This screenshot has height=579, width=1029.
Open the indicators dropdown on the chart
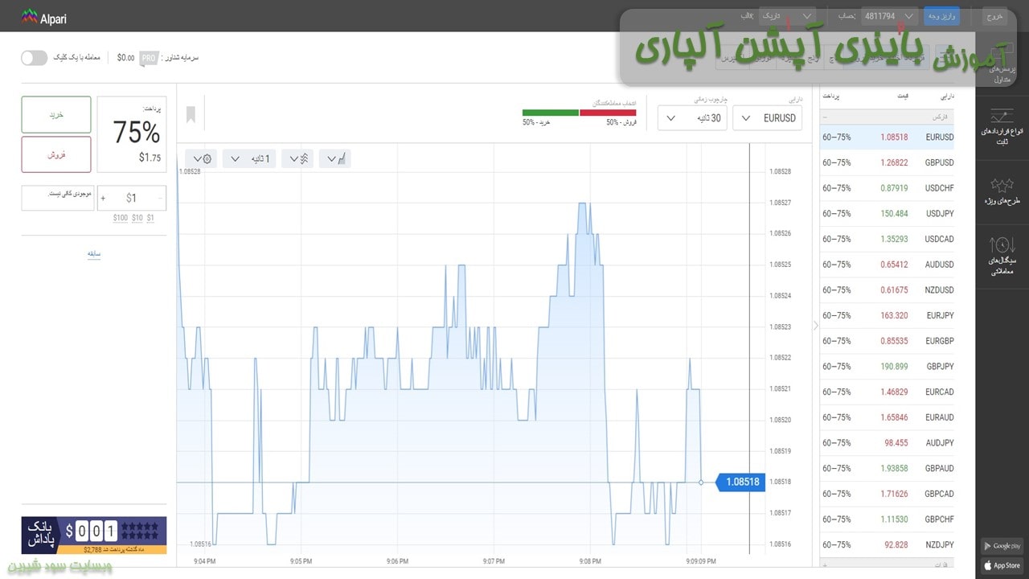pos(297,159)
